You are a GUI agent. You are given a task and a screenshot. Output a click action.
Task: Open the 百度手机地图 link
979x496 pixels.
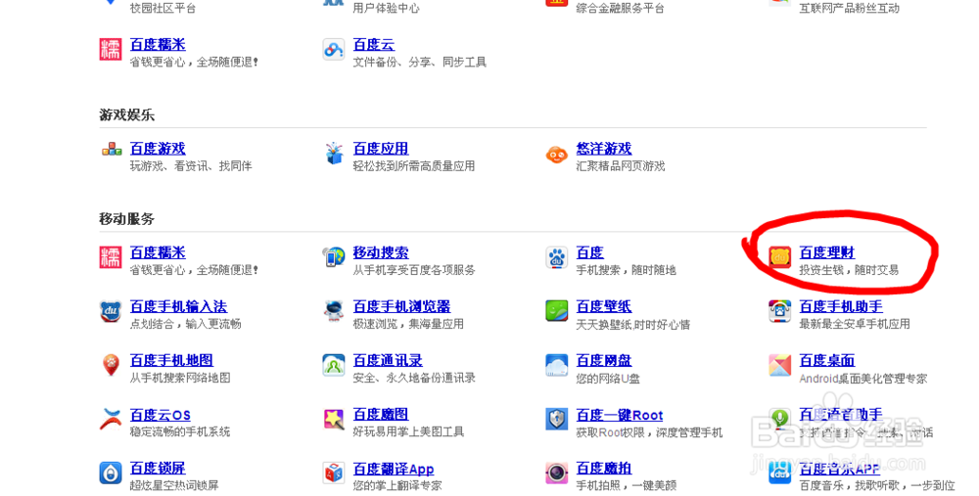click(171, 361)
